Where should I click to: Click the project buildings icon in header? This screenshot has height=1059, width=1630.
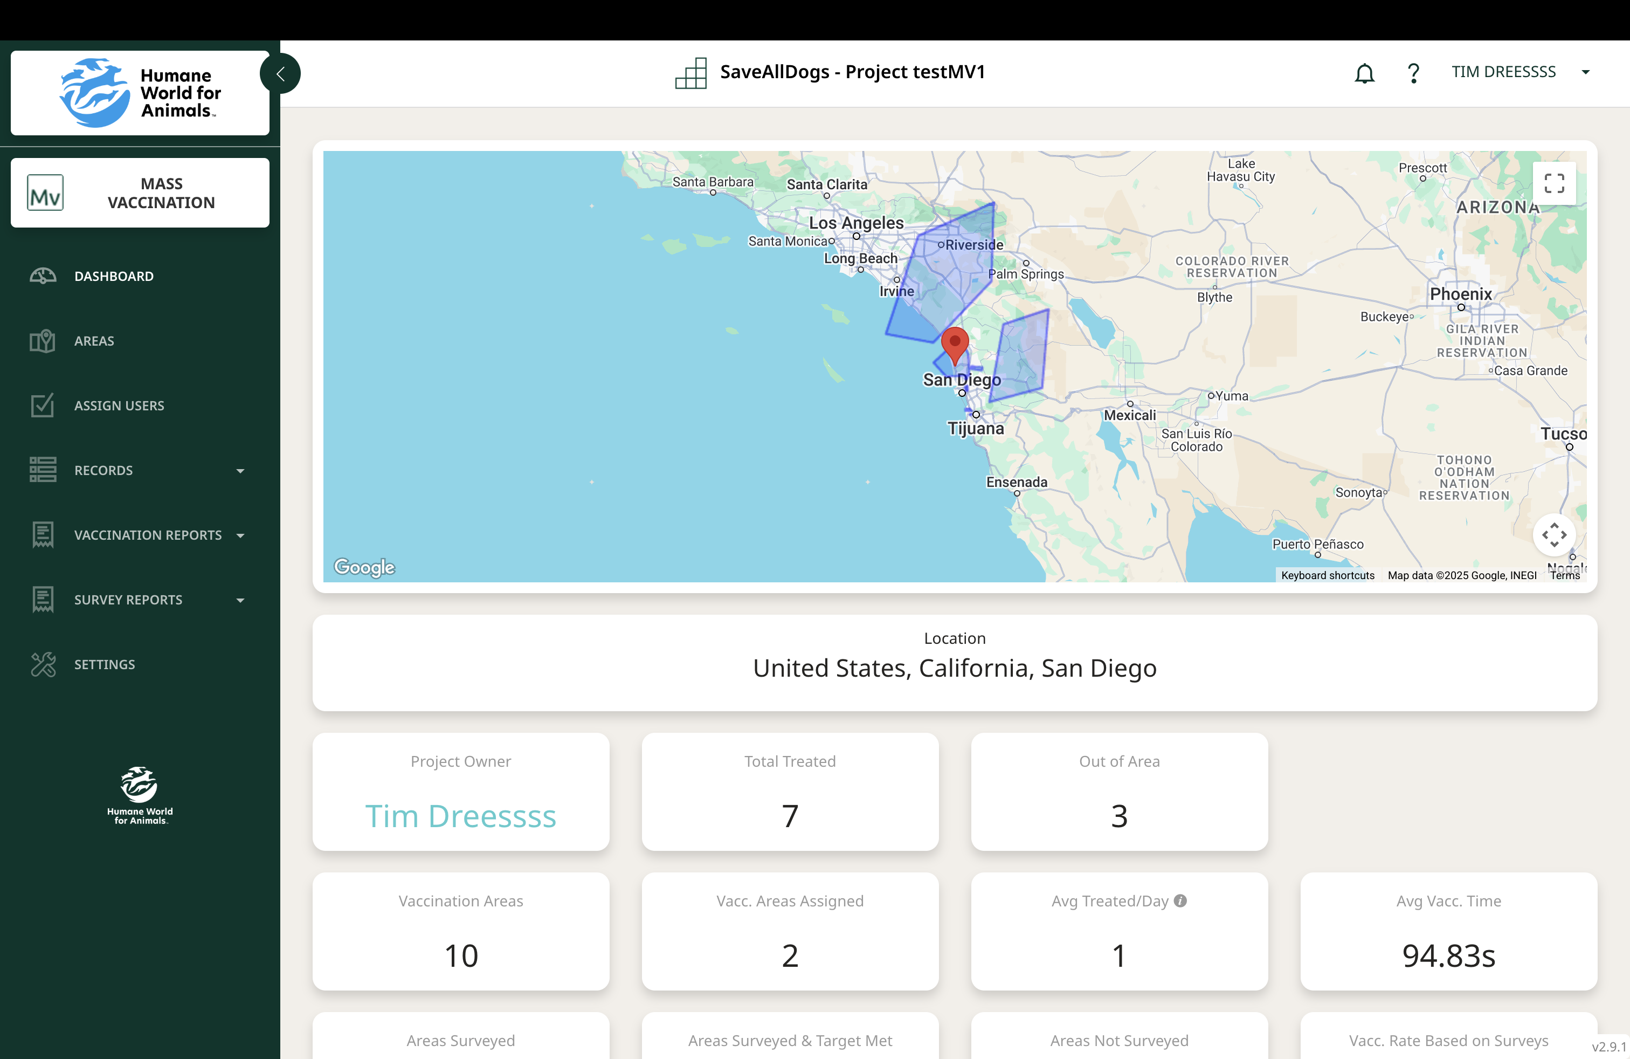690,73
